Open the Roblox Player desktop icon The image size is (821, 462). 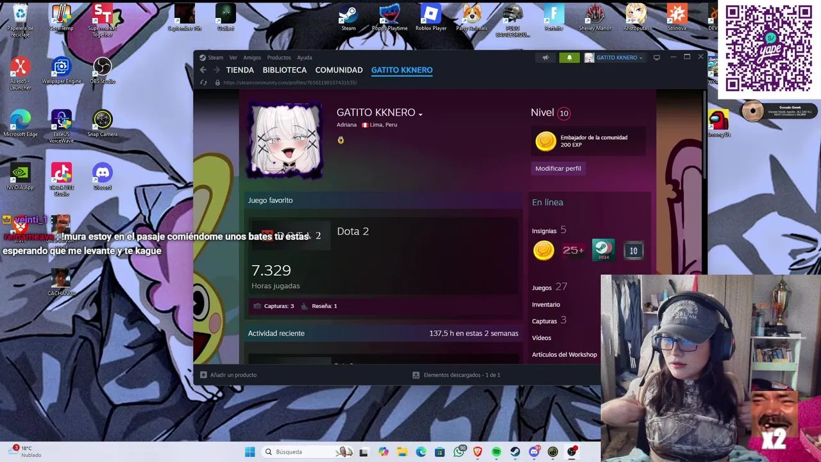pyautogui.click(x=431, y=18)
